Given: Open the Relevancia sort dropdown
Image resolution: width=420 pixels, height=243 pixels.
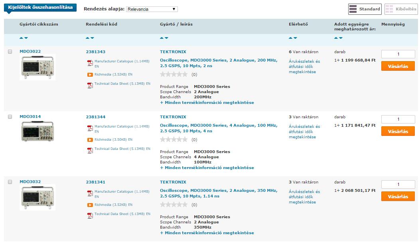Looking at the screenshot, I should click(152, 9).
